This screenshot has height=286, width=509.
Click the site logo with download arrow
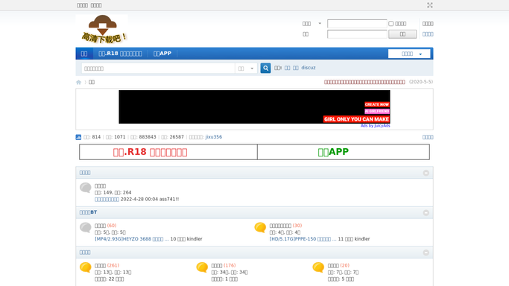pos(102,29)
